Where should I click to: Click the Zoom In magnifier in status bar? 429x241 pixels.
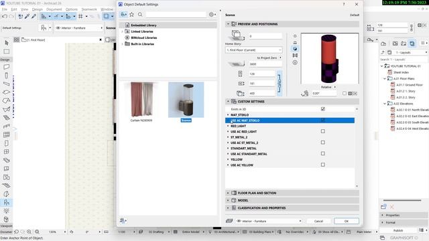pyautogui.click(x=29, y=232)
